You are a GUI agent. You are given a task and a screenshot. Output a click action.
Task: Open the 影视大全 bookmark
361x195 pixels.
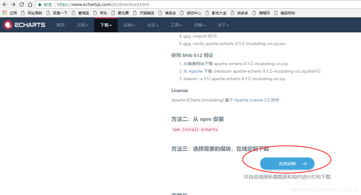[216, 13]
